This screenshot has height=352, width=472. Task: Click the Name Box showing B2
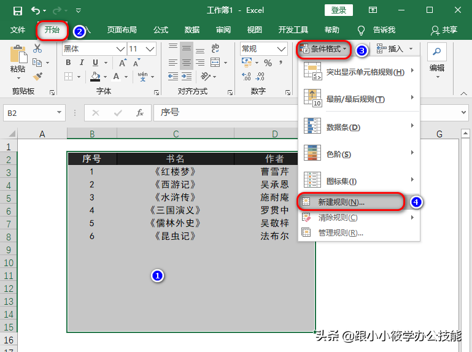click(34, 113)
